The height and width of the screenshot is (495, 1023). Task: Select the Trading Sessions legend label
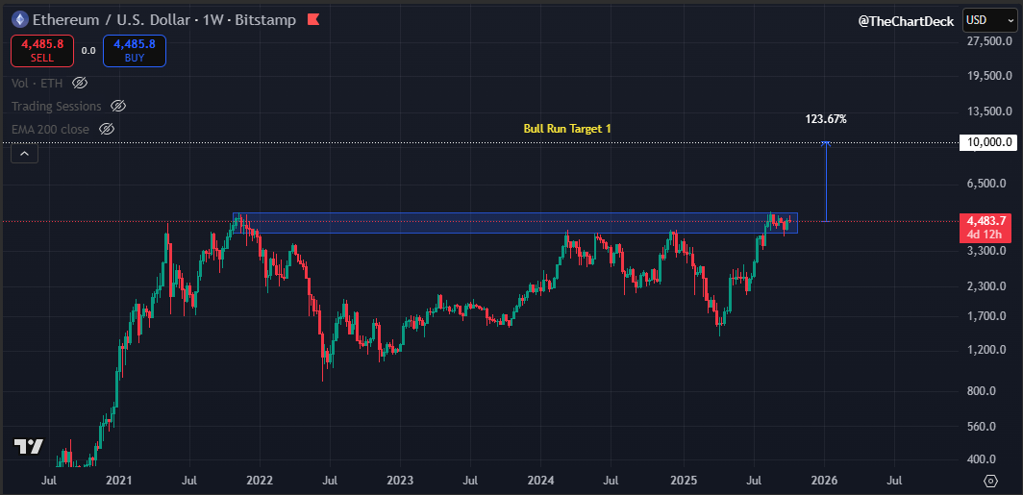(57, 106)
